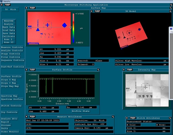Open the Measure Controls window
This screenshot has height=135, width=173.
[x=12, y=47]
